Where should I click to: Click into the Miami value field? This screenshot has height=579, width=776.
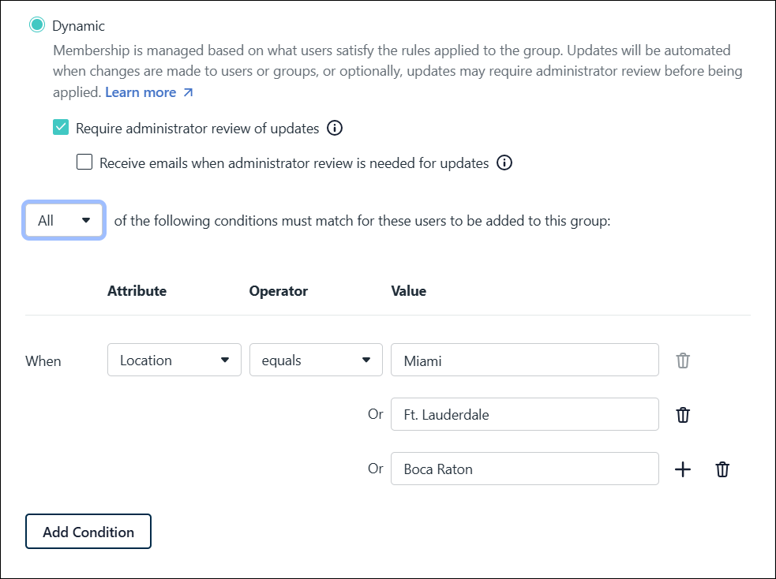click(524, 360)
